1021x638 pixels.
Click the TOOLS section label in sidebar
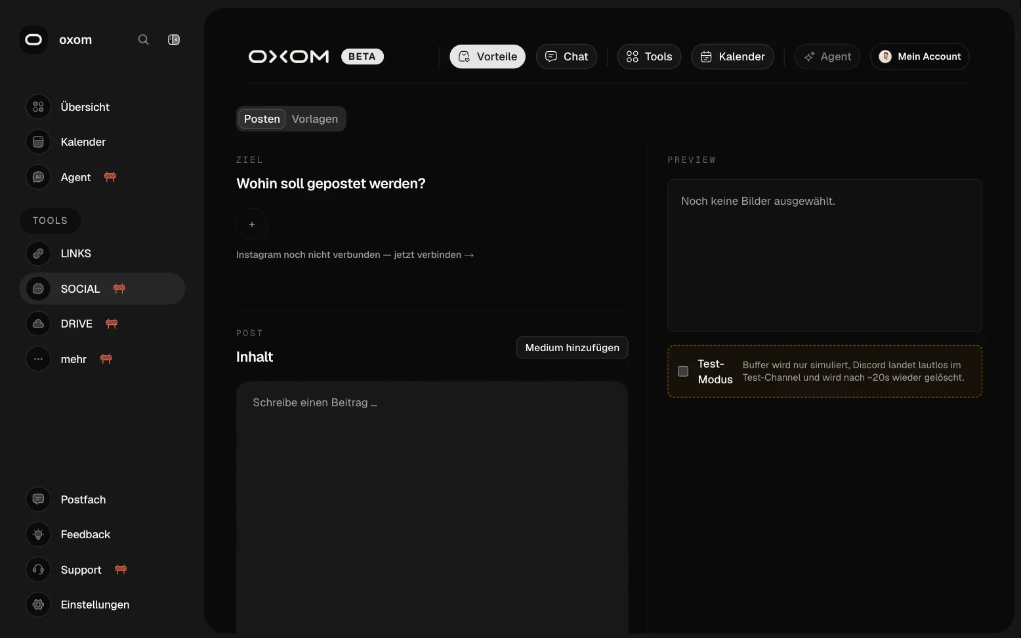point(50,221)
